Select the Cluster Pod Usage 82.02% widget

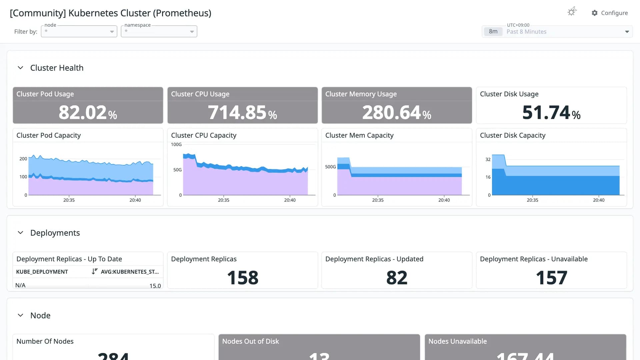coord(88,105)
